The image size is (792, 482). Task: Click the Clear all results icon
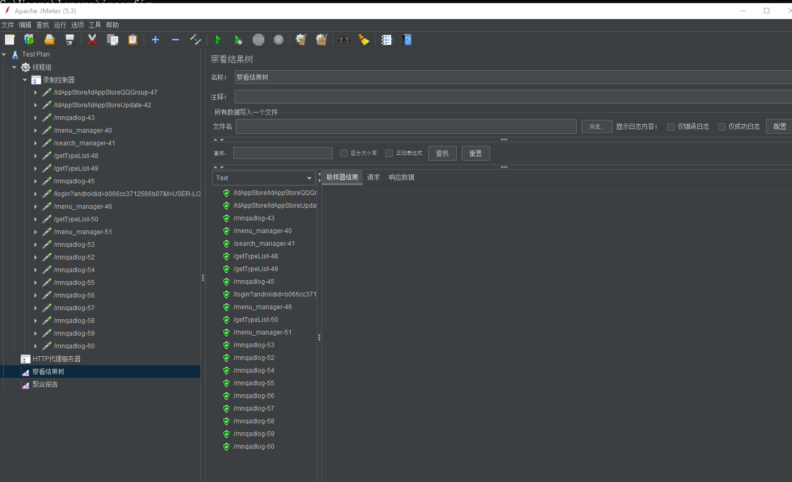(321, 40)
